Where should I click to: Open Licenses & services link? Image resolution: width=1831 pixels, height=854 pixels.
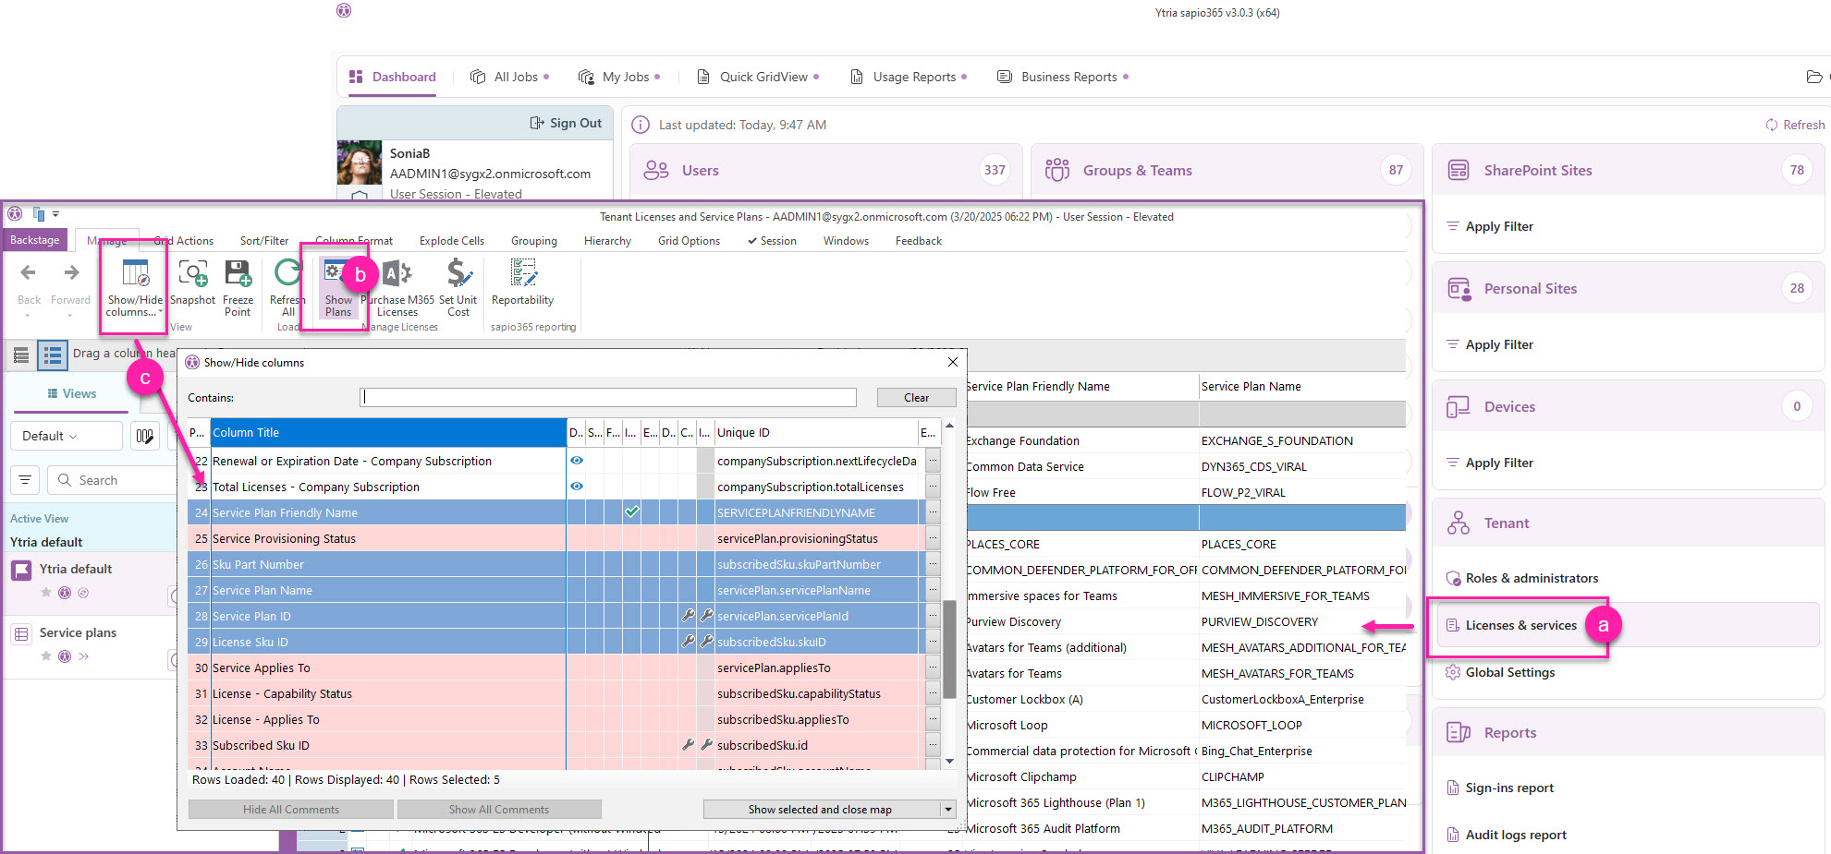click(1521, 625)
